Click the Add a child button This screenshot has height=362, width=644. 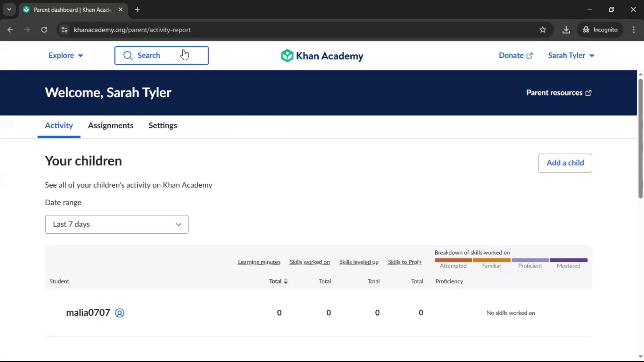coord(565,163)
